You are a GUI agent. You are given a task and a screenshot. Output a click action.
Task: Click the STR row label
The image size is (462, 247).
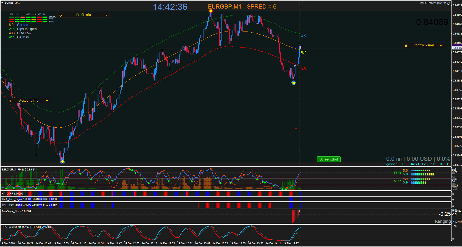coord(51,19)
